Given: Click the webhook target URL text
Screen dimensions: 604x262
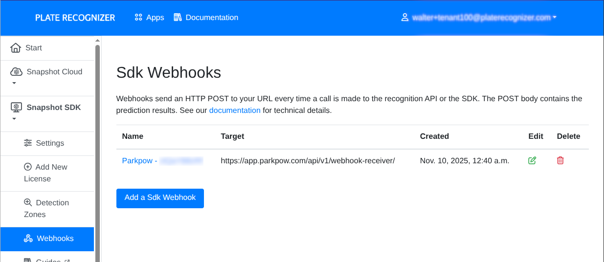Looking at the screenshot, I should tap(308, 160).
